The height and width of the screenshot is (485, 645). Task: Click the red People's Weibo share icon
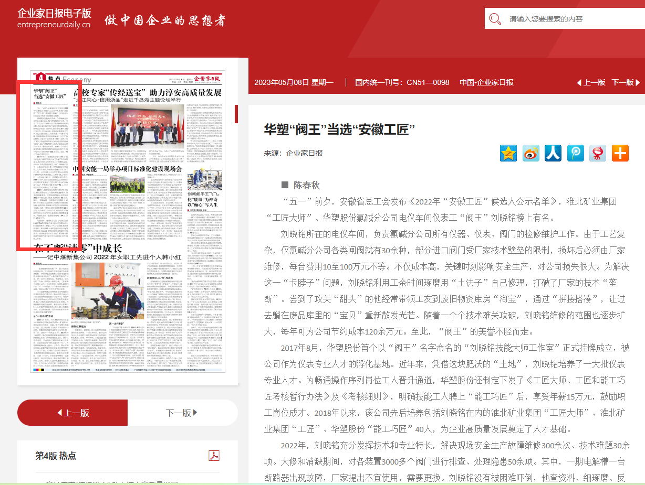[x=598, y=153]
